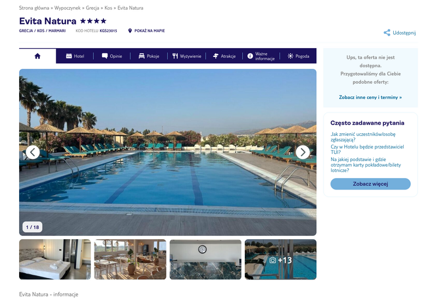The image size is (437, 302).
Task: Click the share icon next to Udostępnij
Action: tap(387, 33)
